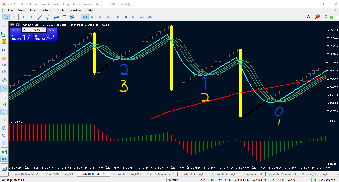Click the green LVL level icon
The image size is (339, 182).
tap(326, 17)
